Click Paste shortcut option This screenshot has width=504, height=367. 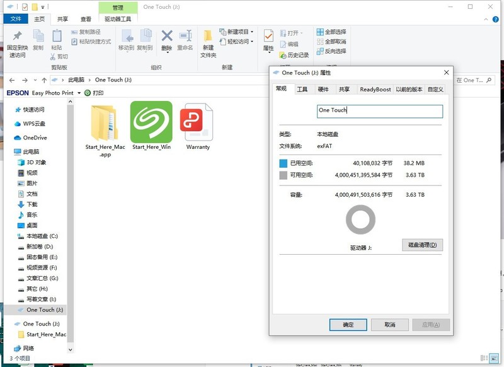91,42
